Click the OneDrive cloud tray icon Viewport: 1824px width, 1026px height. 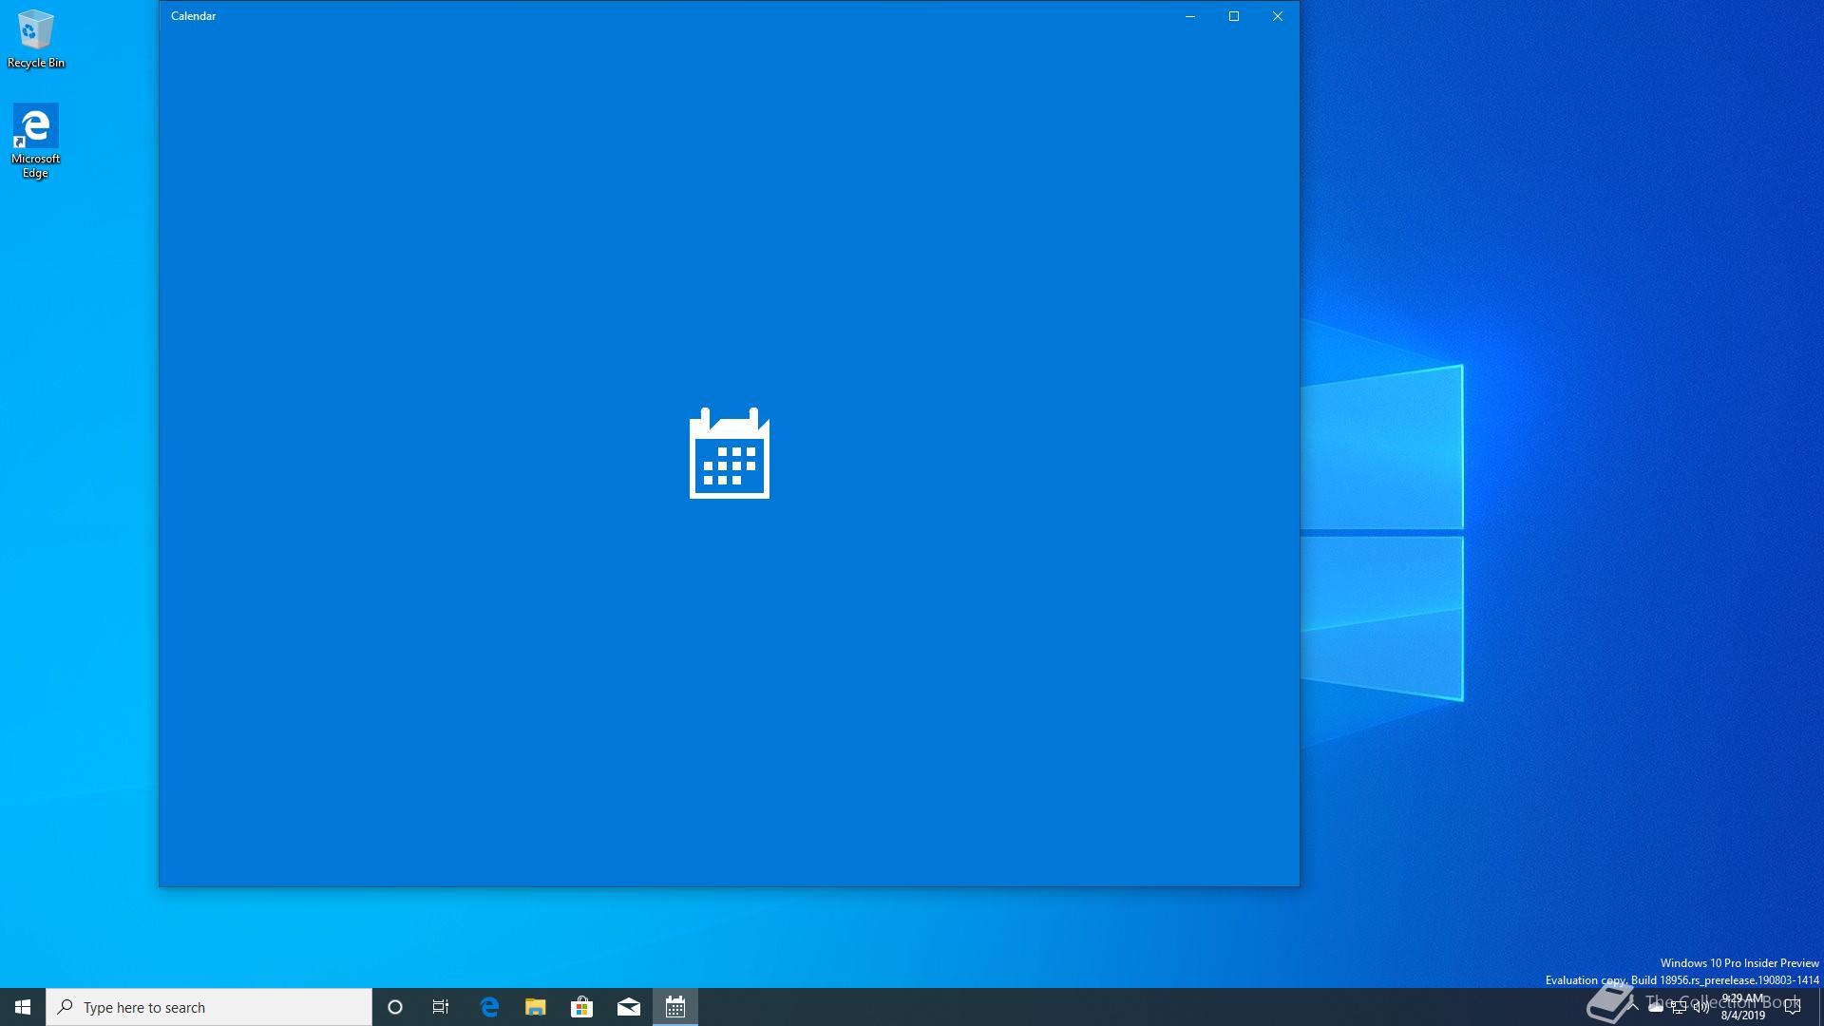coord(1656,1008)
